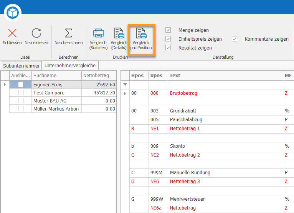Viewport: 294px width, 213px height.
Task: Click the 999W Upos cell
Action: pyautogui.click(x=158, y=199)
